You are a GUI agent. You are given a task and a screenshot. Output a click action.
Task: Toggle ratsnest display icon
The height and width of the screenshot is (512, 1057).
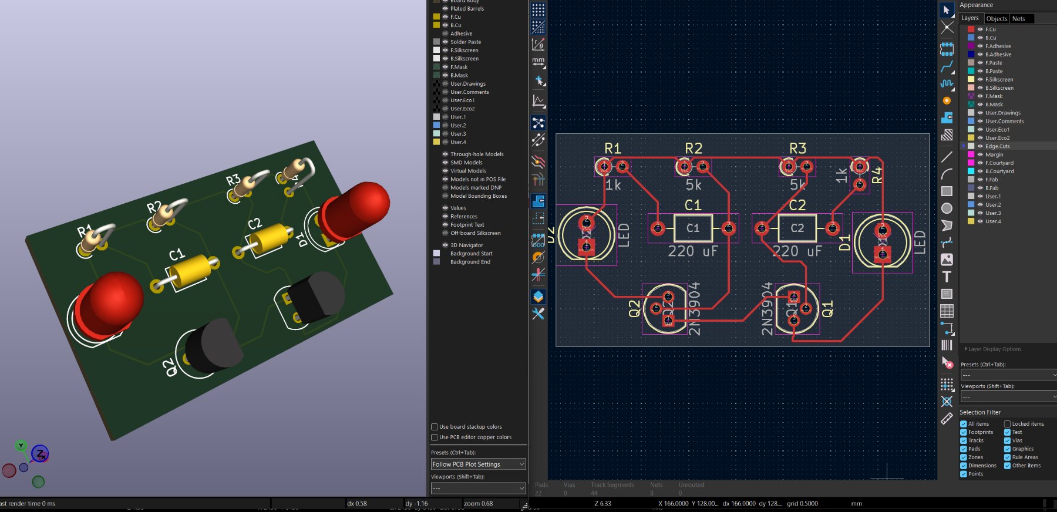(x=538, y=123)
